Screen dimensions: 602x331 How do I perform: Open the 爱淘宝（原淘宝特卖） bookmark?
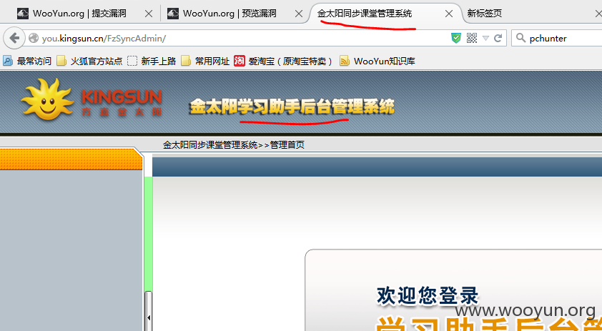tap(283, 61)
